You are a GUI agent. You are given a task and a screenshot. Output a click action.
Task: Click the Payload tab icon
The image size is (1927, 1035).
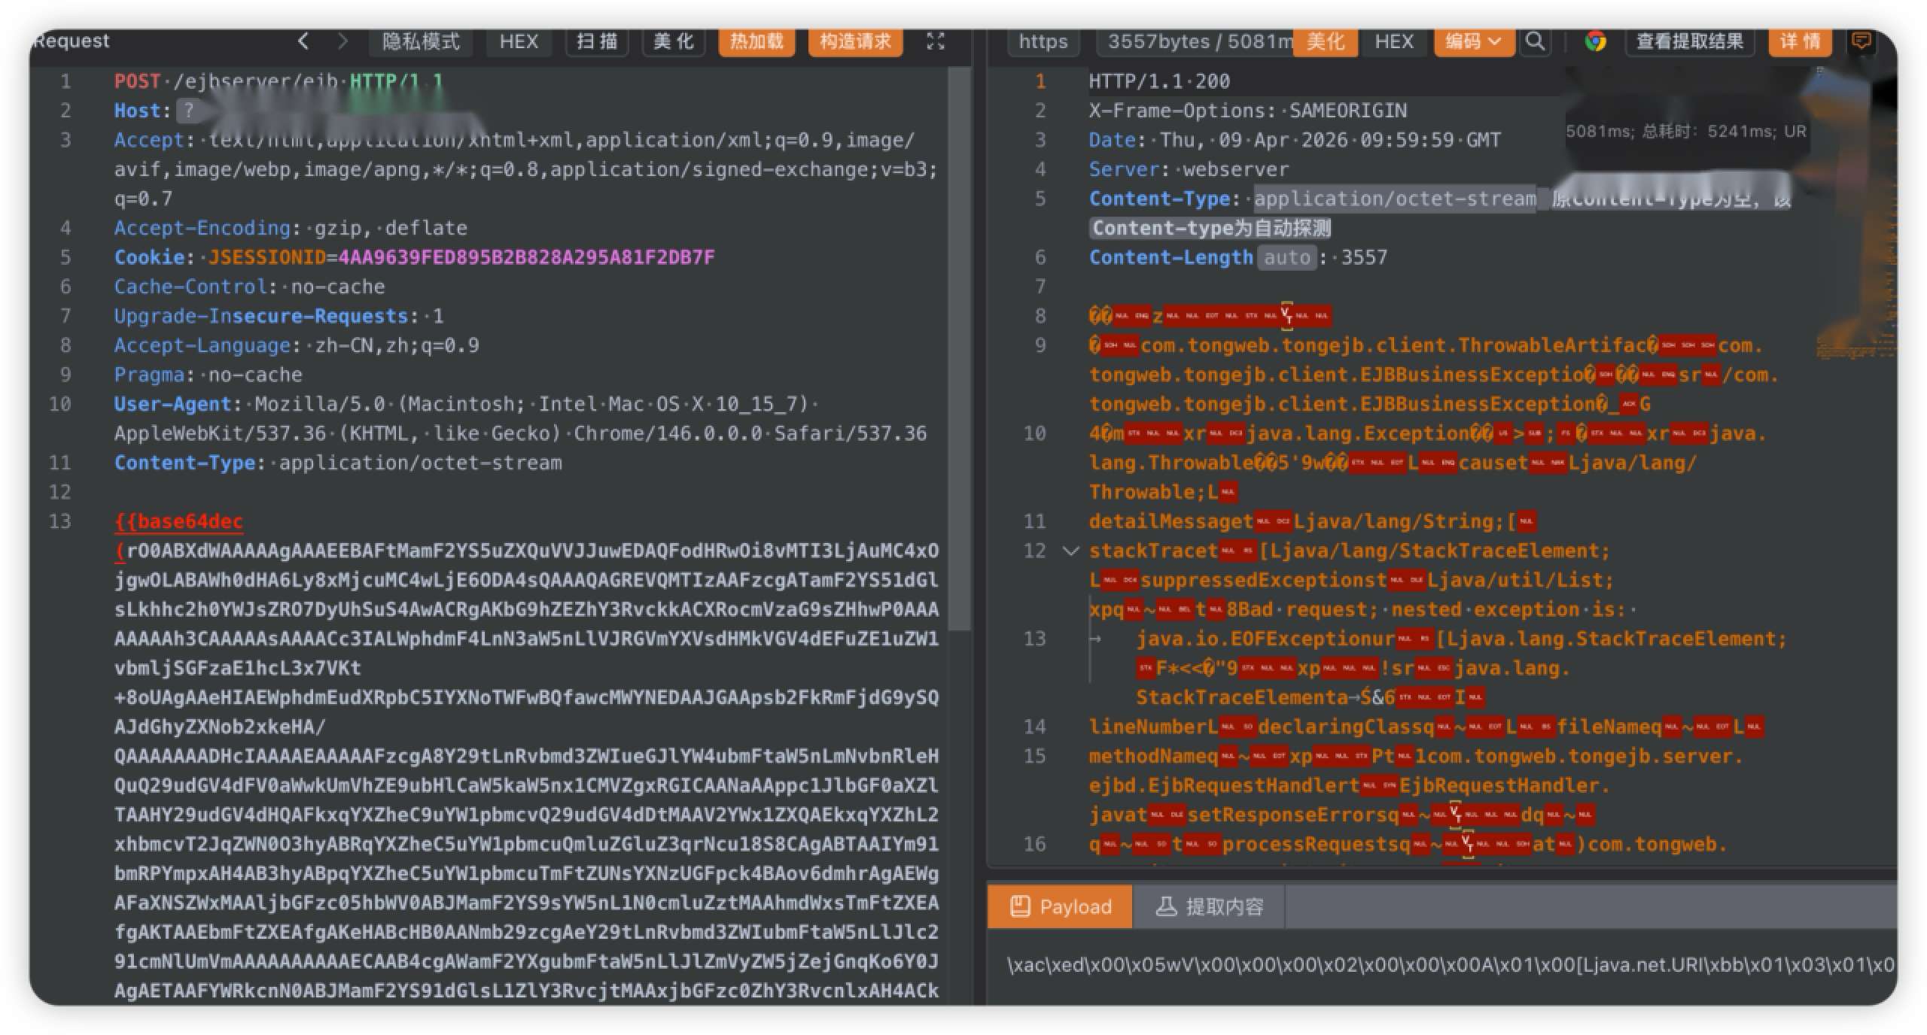[x=1020, y=906]
